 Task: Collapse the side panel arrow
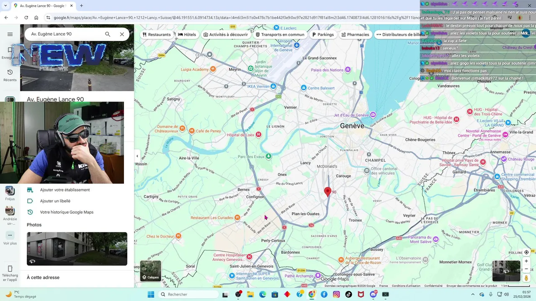click(x=137, y=156)
